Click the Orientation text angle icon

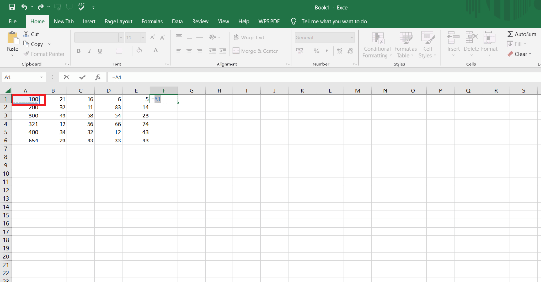pos(213,37)
